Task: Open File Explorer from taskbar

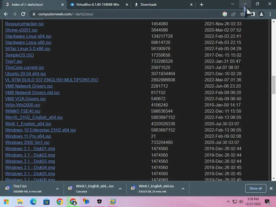Action: point(20,202)
